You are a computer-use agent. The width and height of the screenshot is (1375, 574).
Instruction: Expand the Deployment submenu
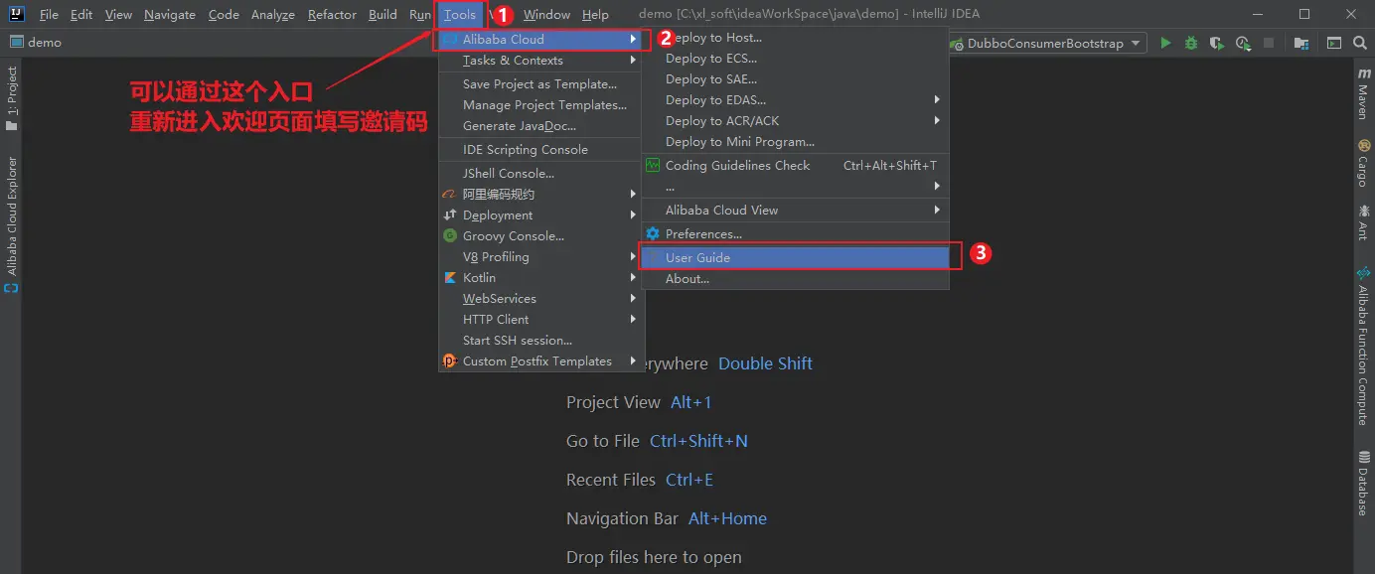[541, 215]
